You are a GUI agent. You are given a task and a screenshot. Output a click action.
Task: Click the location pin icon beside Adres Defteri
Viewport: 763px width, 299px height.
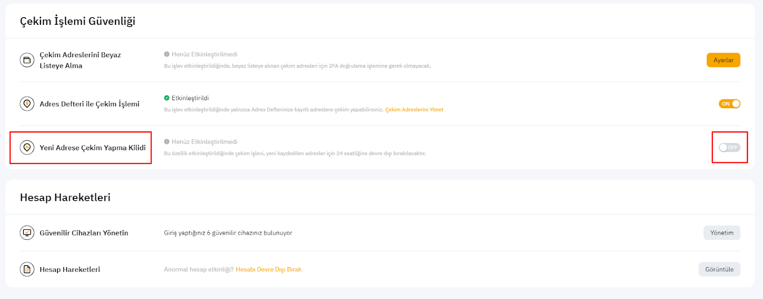tap(27, 103)
